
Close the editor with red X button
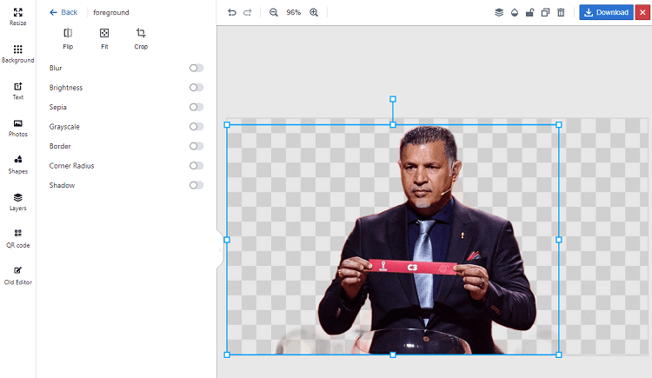(x=642, y=12)
